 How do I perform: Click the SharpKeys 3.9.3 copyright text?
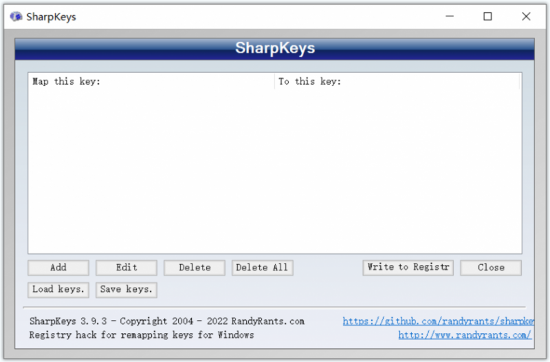[167, 321]
